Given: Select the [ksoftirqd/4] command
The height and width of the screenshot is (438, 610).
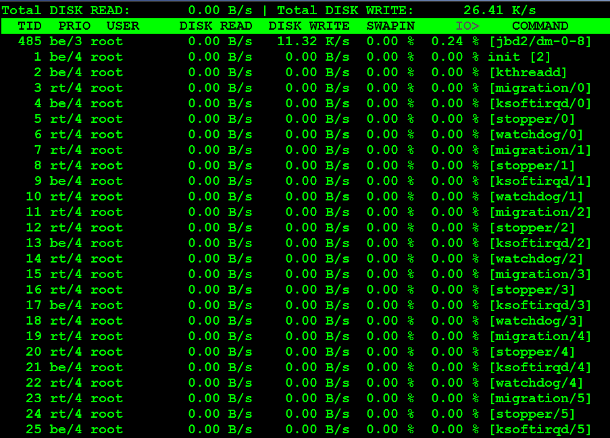Looking at the screenshot, I should coord(540,368).
